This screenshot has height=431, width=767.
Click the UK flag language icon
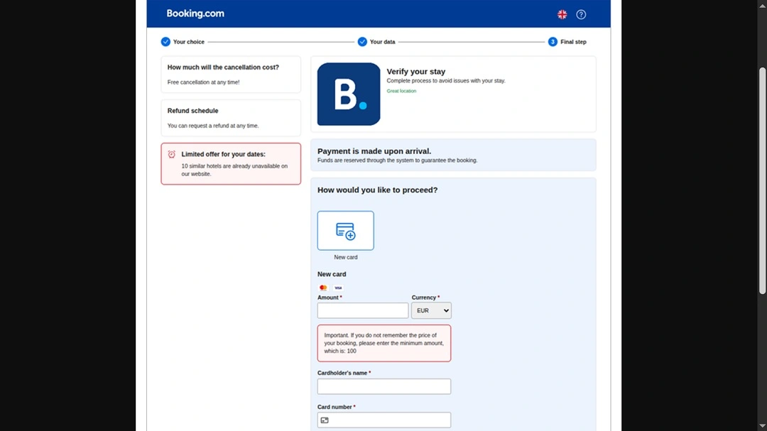[x=562, y=13]
